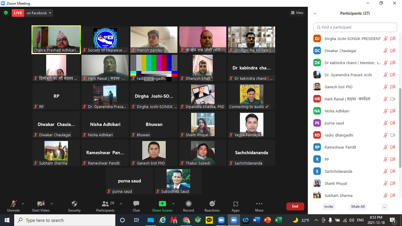Collapse the Participants panel chevron

click(315, 14)
